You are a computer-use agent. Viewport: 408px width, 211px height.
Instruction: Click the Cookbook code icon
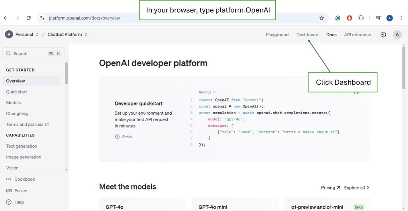pos(9,179)
